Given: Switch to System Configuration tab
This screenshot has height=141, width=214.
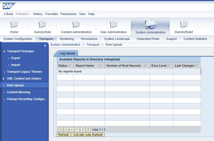Looking at the screenshot, I should 18,39.
